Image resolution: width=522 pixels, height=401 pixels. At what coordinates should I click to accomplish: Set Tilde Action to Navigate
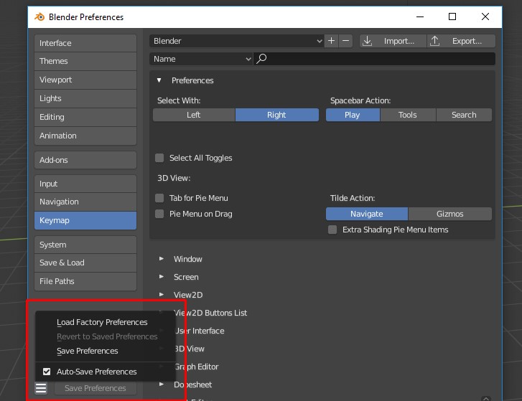(366, 214)
